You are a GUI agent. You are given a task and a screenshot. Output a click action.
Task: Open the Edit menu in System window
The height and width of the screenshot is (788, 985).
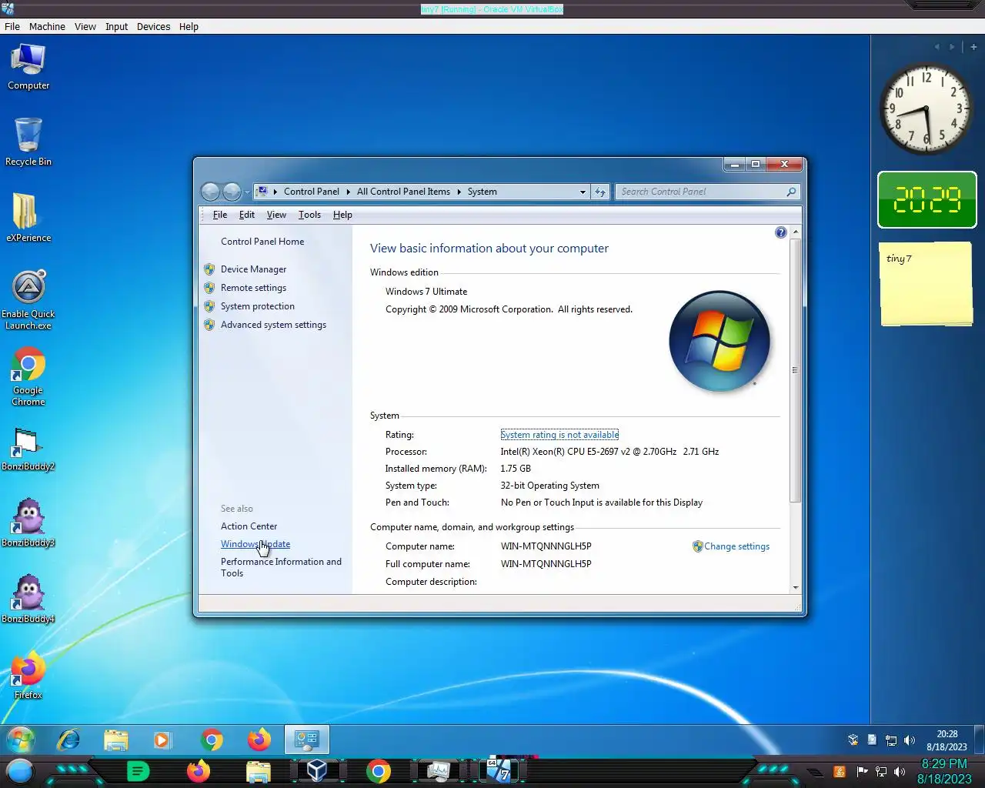pos(246,215)
